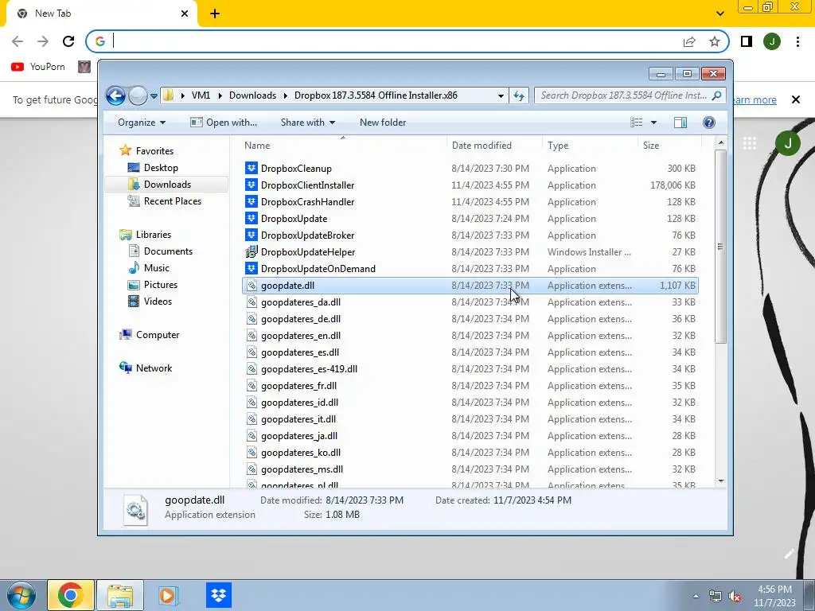This screenshot has width=815, height=611.
Task: Click the muted volume tray icon
Action: pos(735,597)
